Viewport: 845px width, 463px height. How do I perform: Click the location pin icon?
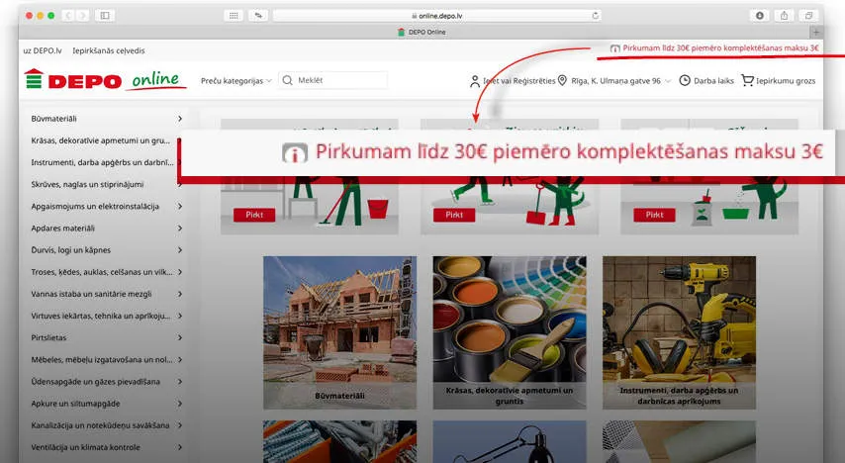point(562,80)
